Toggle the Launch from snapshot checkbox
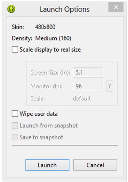The height and width of the screenshot is (182, 128). [15, 126]
